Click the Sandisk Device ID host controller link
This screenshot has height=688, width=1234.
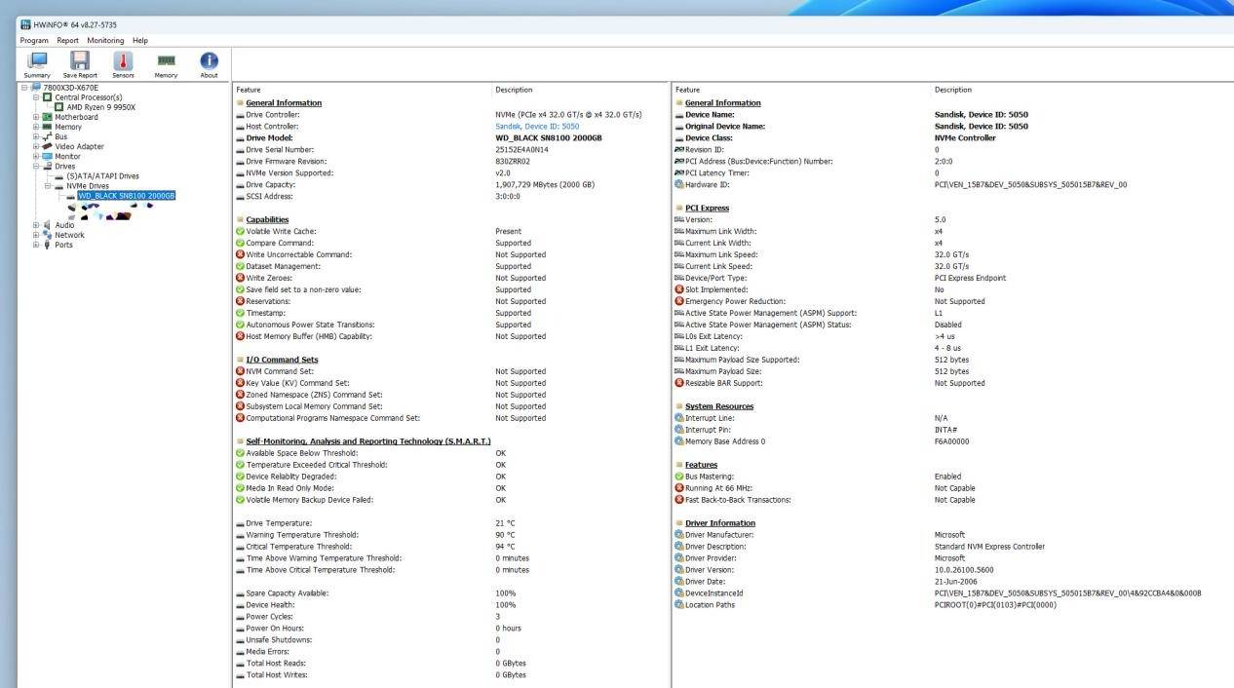coord(537,127)
